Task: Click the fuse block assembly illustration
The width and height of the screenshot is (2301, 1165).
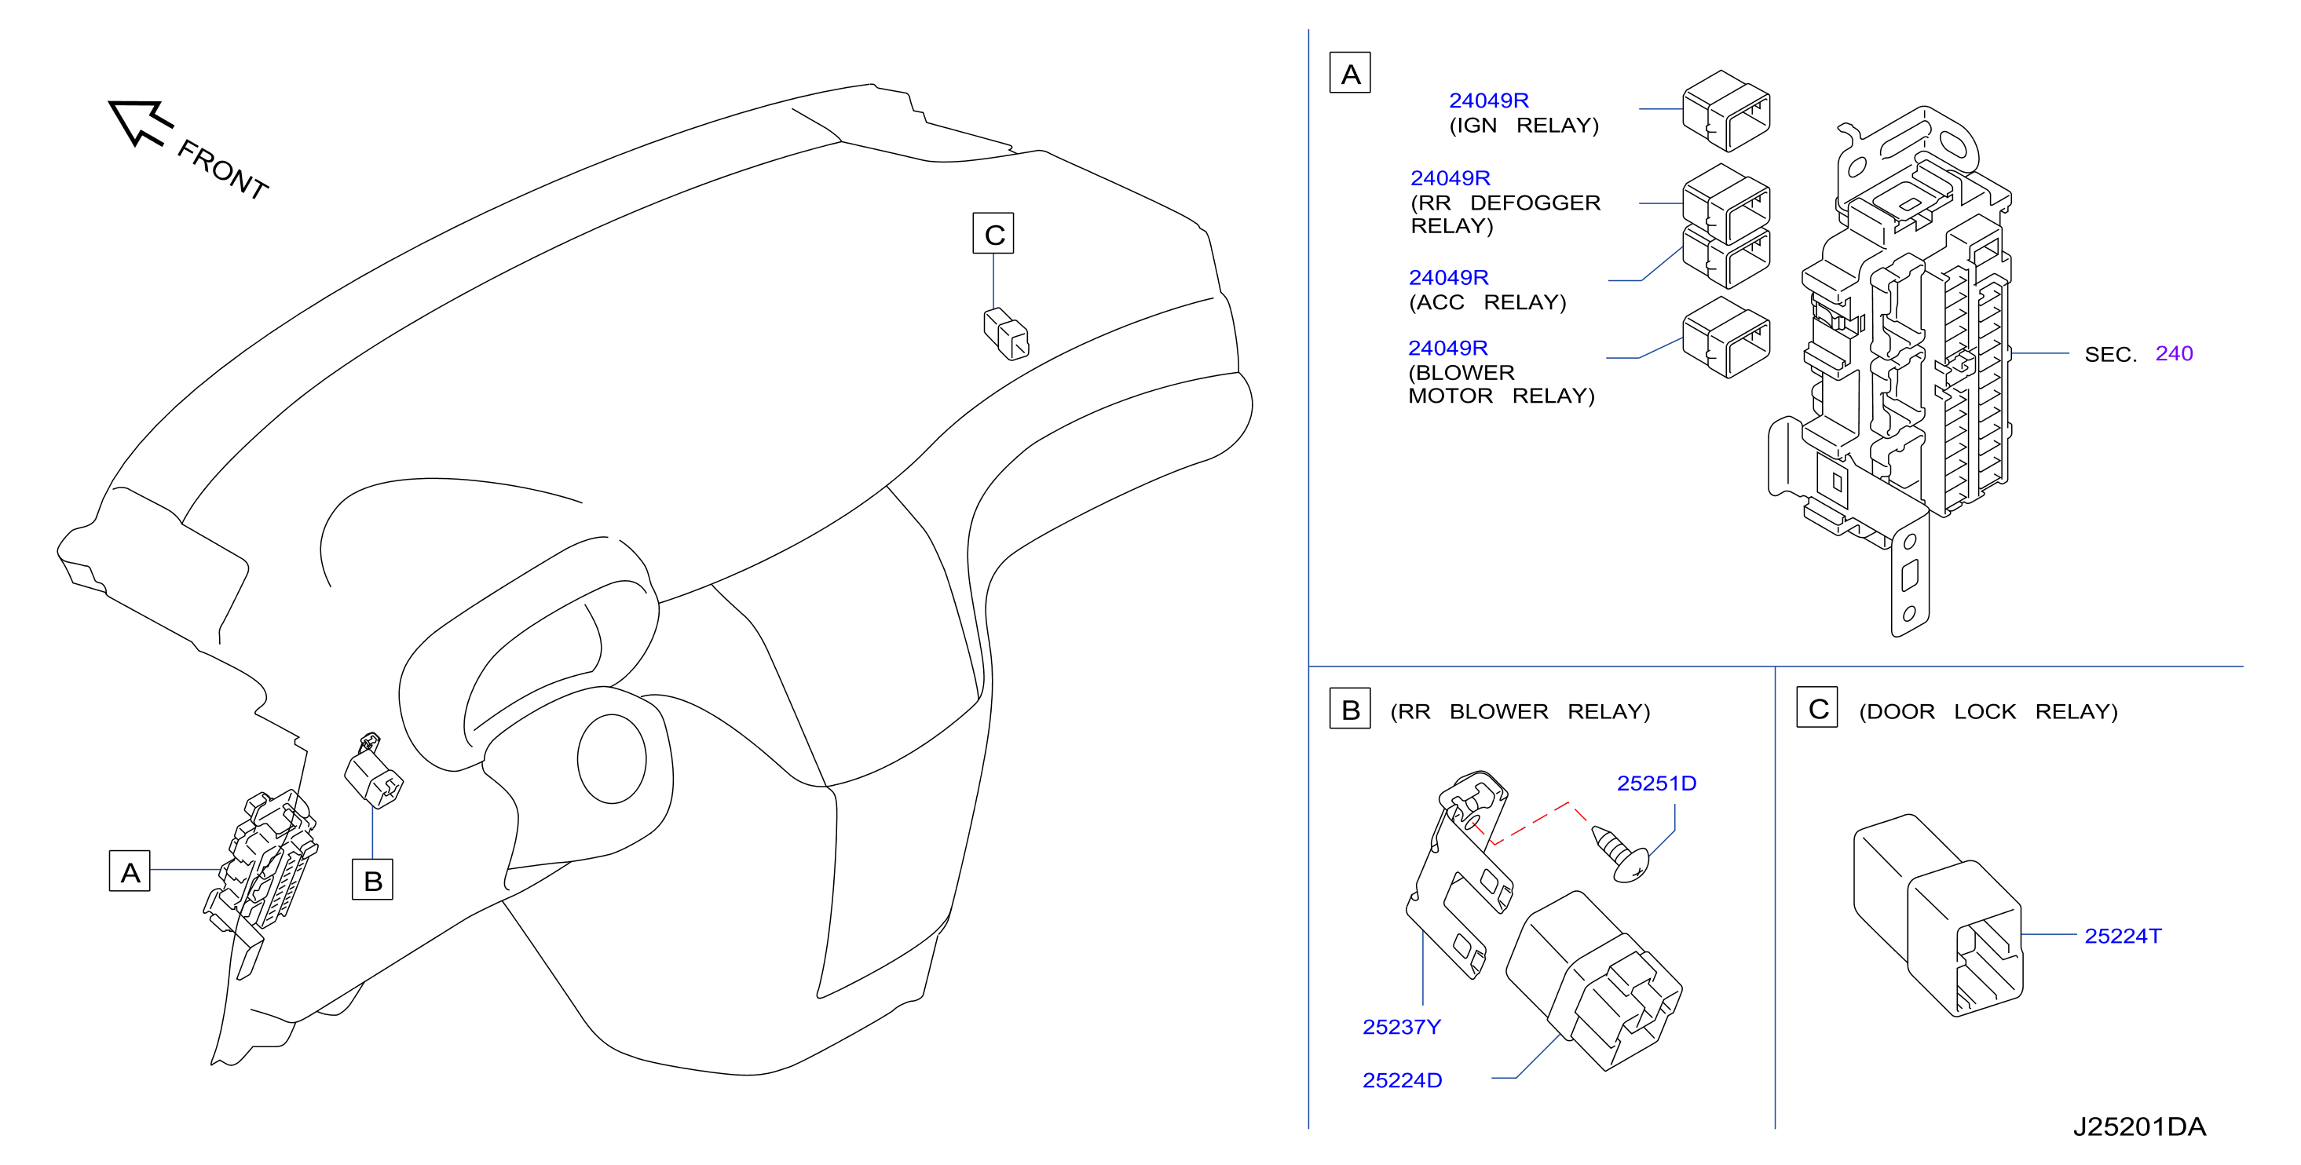Action: pyautogui.click(x=1890, y=371)
